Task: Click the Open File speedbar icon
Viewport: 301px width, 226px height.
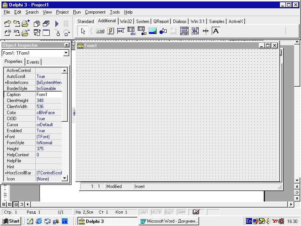Action: (8, 33)
